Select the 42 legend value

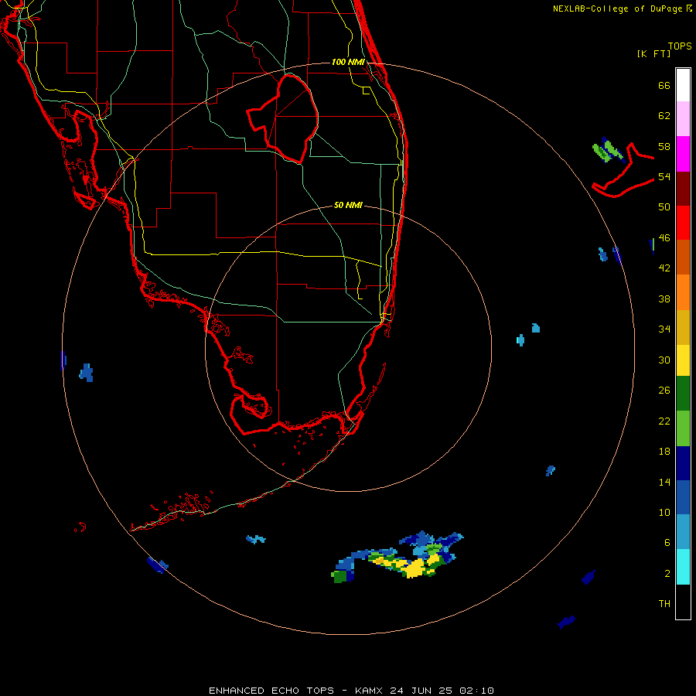tap(664, 268)
